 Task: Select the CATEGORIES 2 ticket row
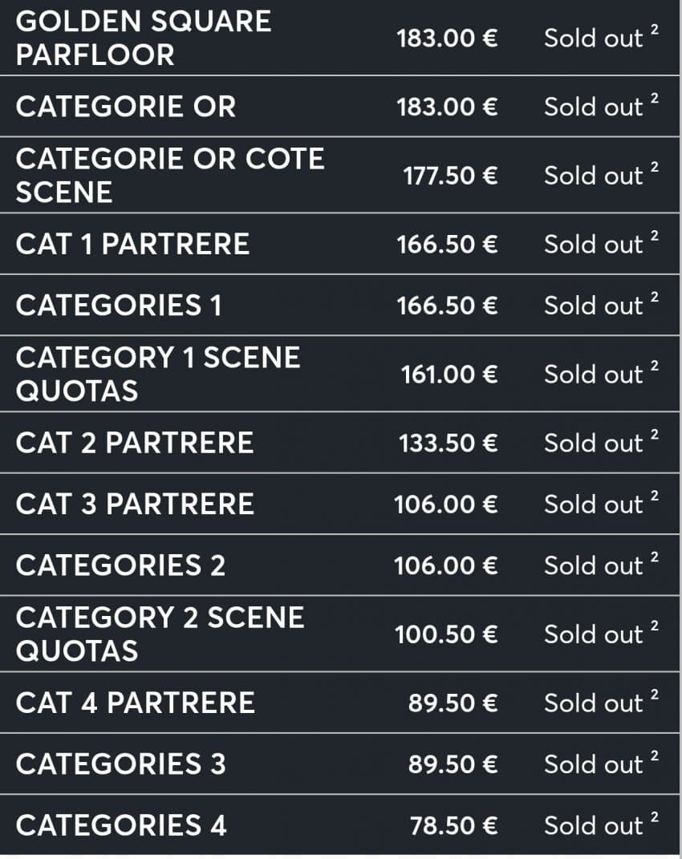120,565
